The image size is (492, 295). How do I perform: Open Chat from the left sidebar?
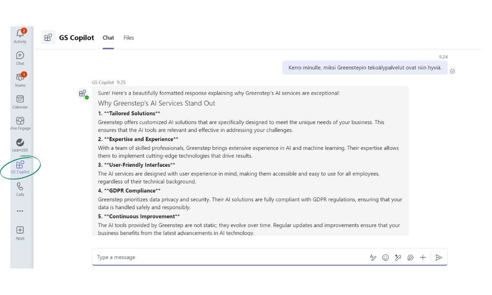[20, 58]
